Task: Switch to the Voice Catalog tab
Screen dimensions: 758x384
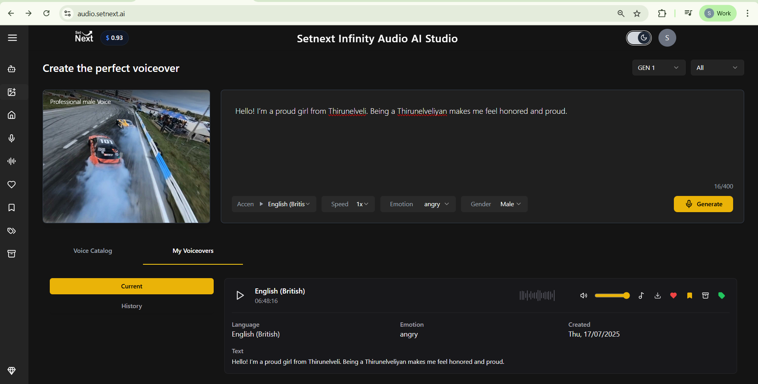Action: [93, 251]
